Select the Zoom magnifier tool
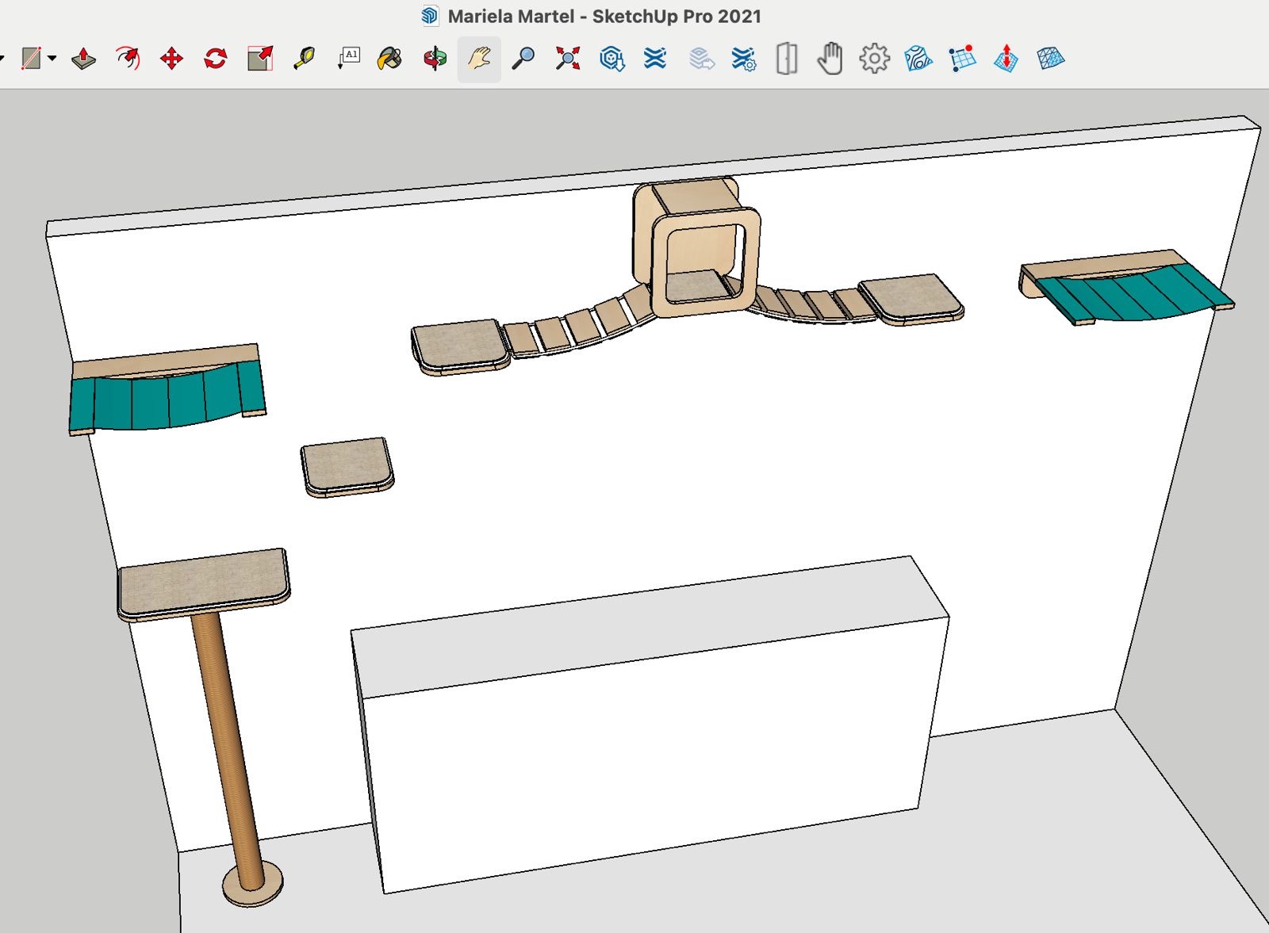Viewport: 1269px width, 933px height. click(x=523, y=59)
